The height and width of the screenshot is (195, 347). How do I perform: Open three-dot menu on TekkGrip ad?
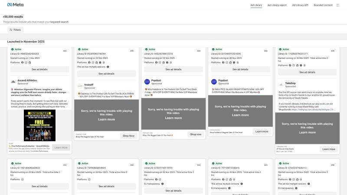[x=333, y=51]
